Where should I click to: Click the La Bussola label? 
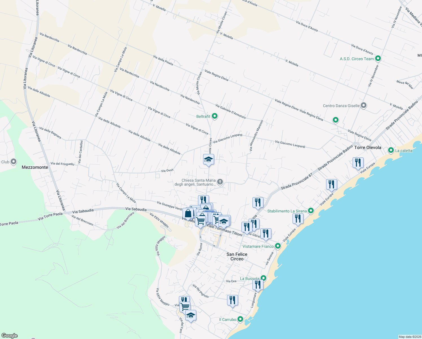[x=249, y=279]
